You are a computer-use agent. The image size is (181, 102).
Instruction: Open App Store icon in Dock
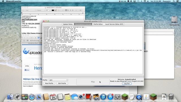point(110,97)
